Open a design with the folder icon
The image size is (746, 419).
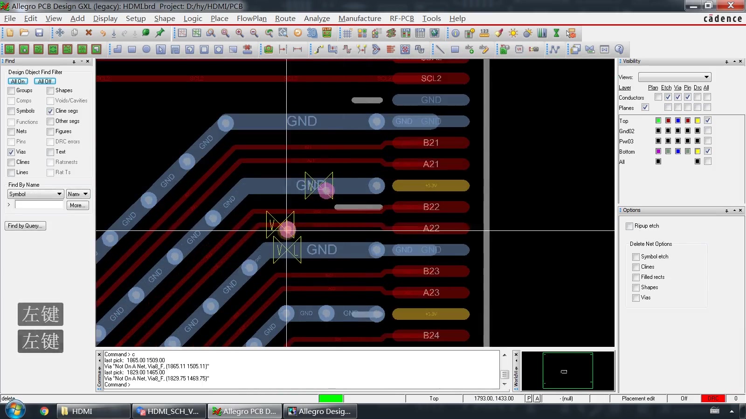(24, 33)
